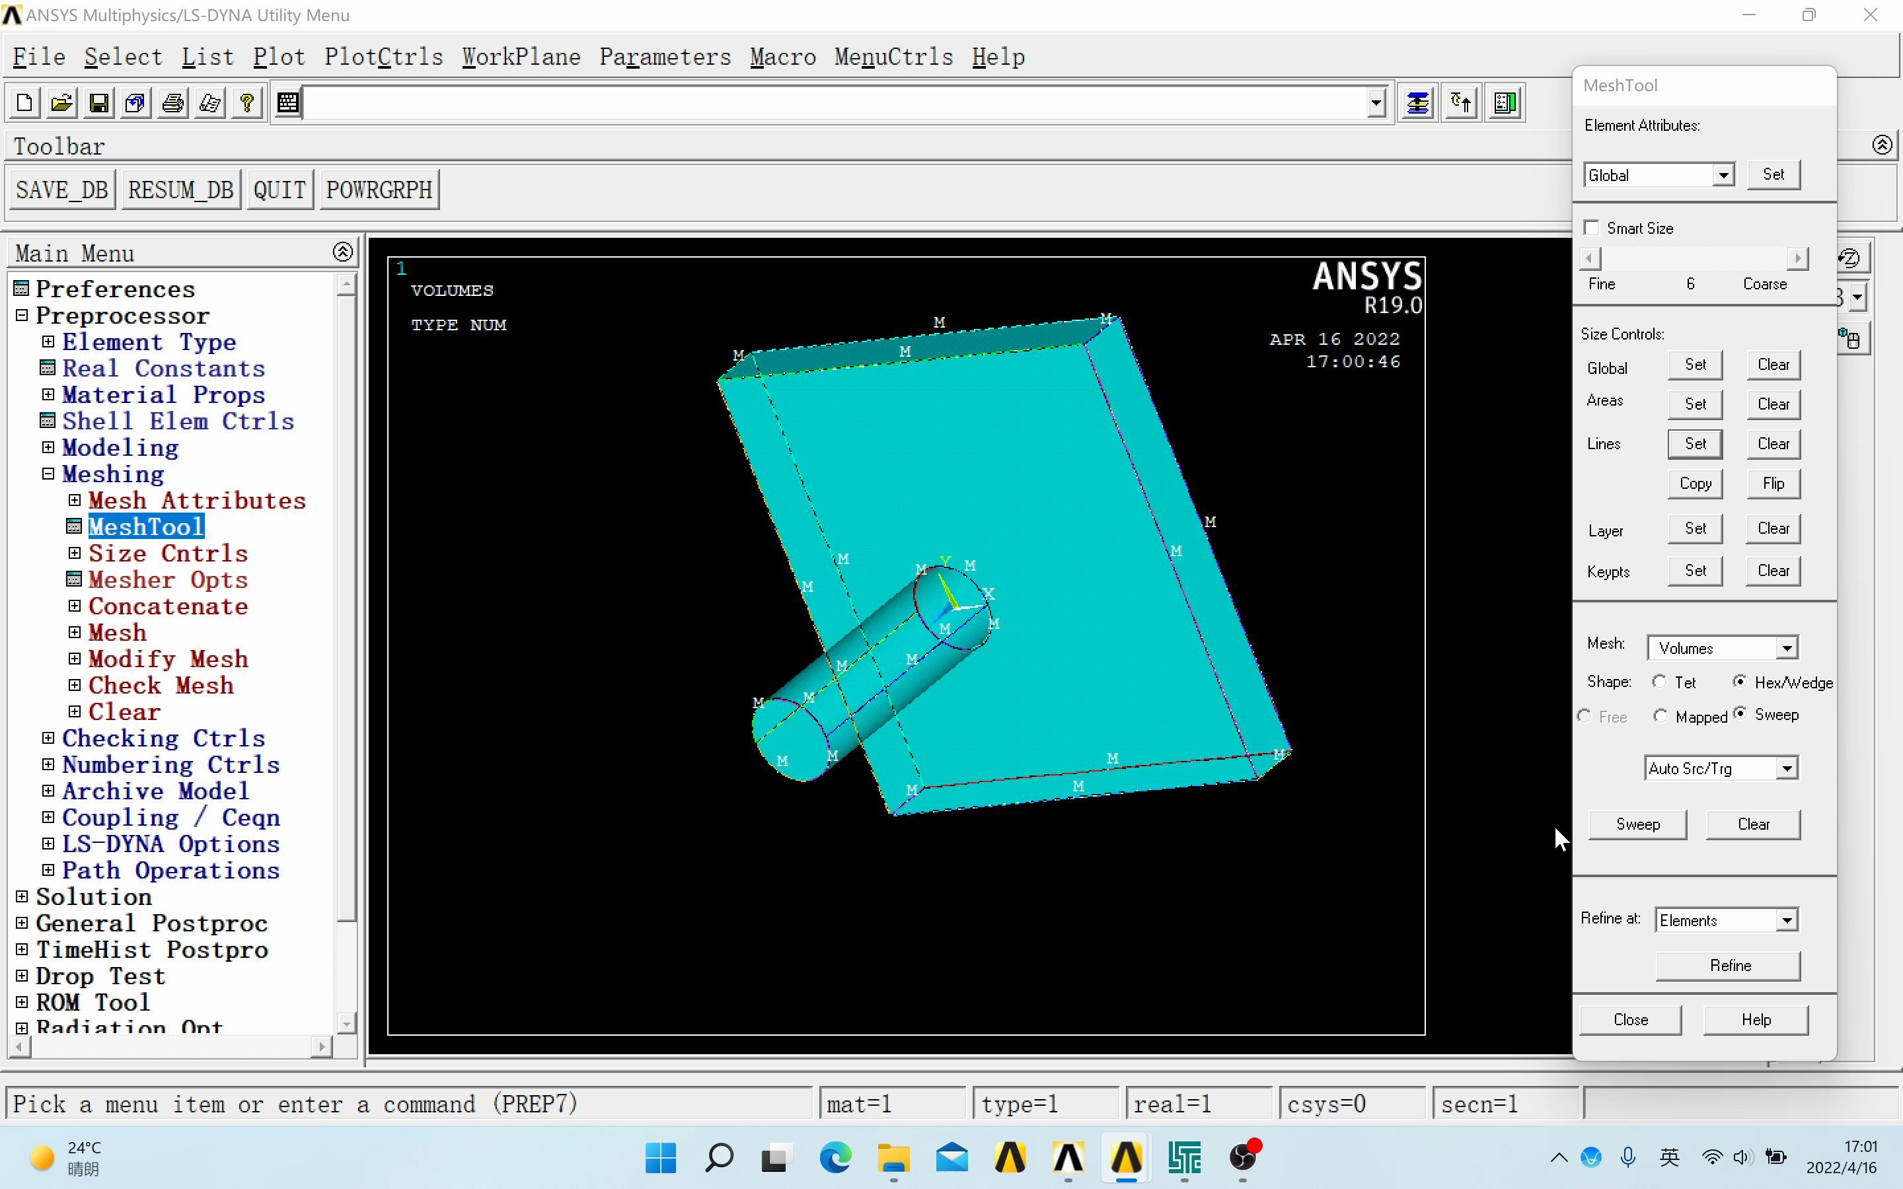The image size is (1903, 1189).
Task: Click the printer icon for image capture
Action: point(173,103)
